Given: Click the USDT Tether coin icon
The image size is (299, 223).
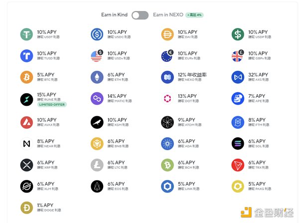Looking at the screenshot, I should [26, 34].
